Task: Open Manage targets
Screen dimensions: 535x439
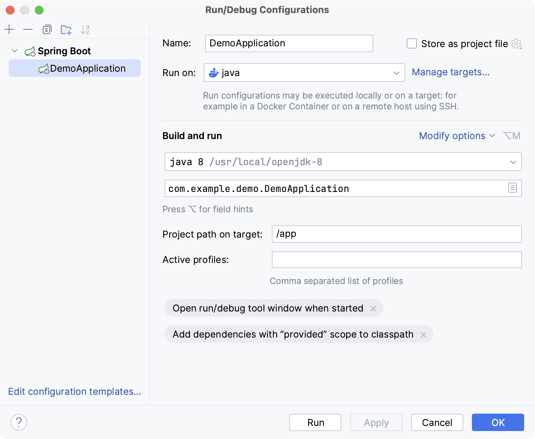Action: coord(451,72)
